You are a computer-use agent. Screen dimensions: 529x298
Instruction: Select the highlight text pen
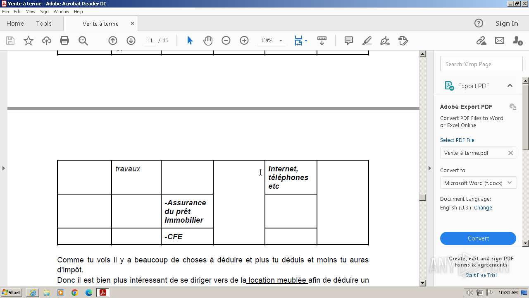tap(367, 41)
